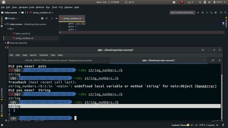Screen dimensions: 228x128
Task: Run the program with the play icon
Action: (198, 13)
